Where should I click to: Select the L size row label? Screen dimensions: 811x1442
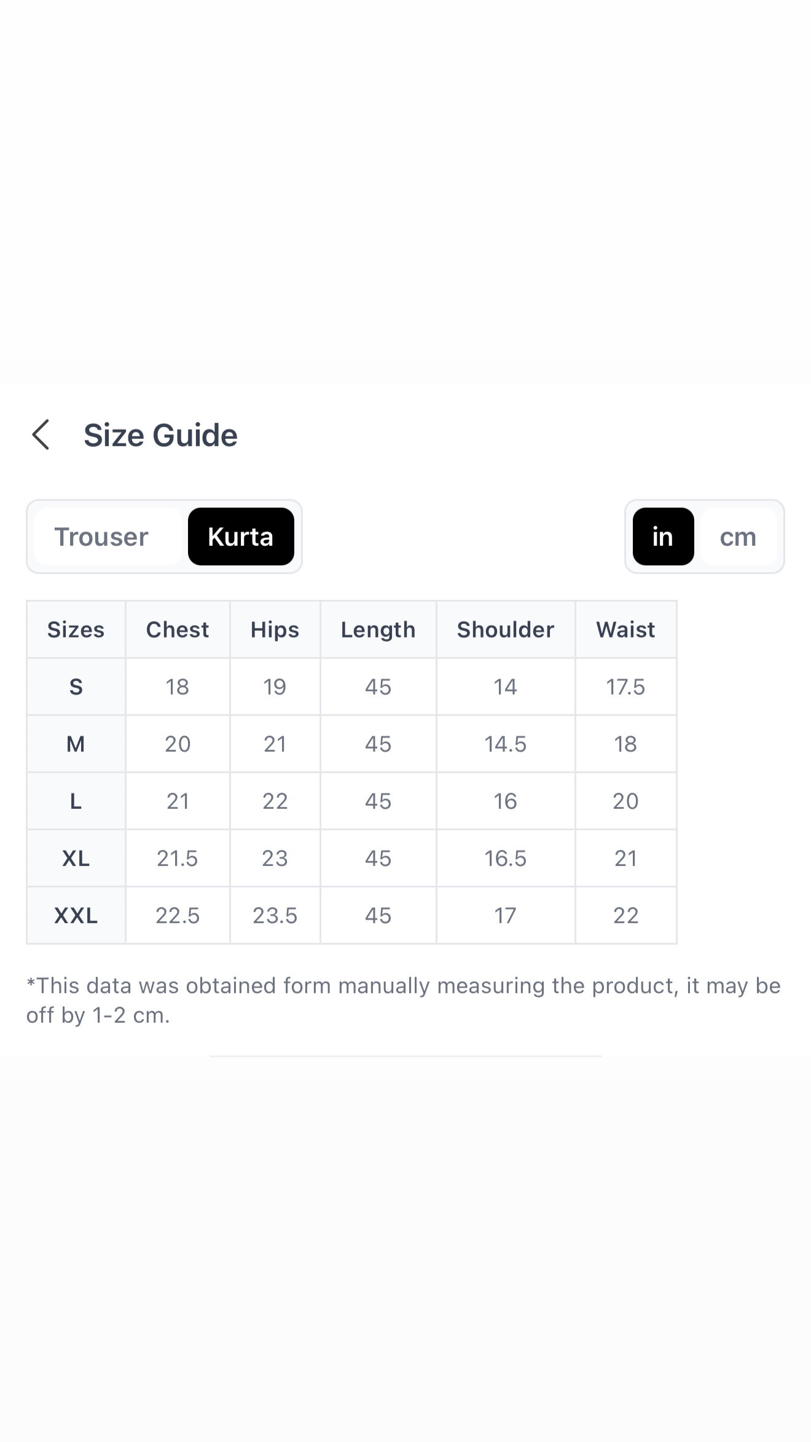[76, 801]
